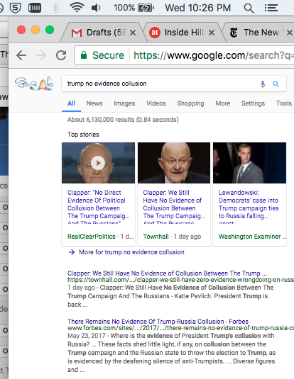Select the Shopping results tab

(x=190, y=103)
